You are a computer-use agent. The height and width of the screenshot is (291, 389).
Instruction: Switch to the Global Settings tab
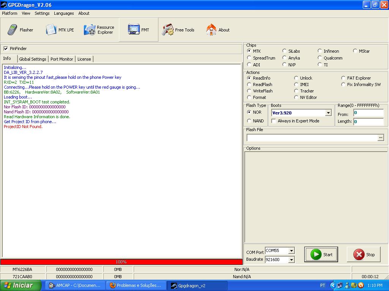[x=33, y=59]
